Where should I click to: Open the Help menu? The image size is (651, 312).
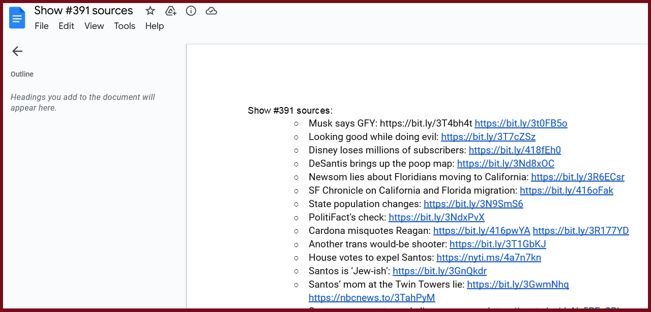155,26
